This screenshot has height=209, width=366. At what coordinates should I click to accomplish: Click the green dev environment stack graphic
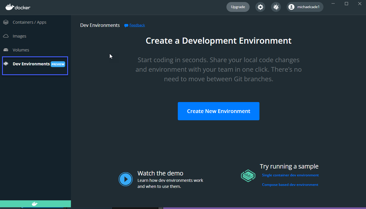tap(248, 175)
